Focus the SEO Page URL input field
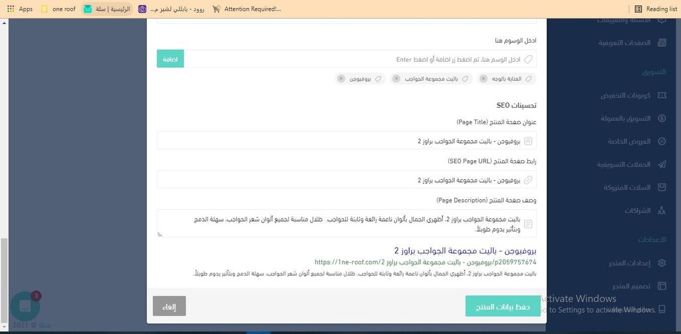The image size is (681, 334). (346, 179)
